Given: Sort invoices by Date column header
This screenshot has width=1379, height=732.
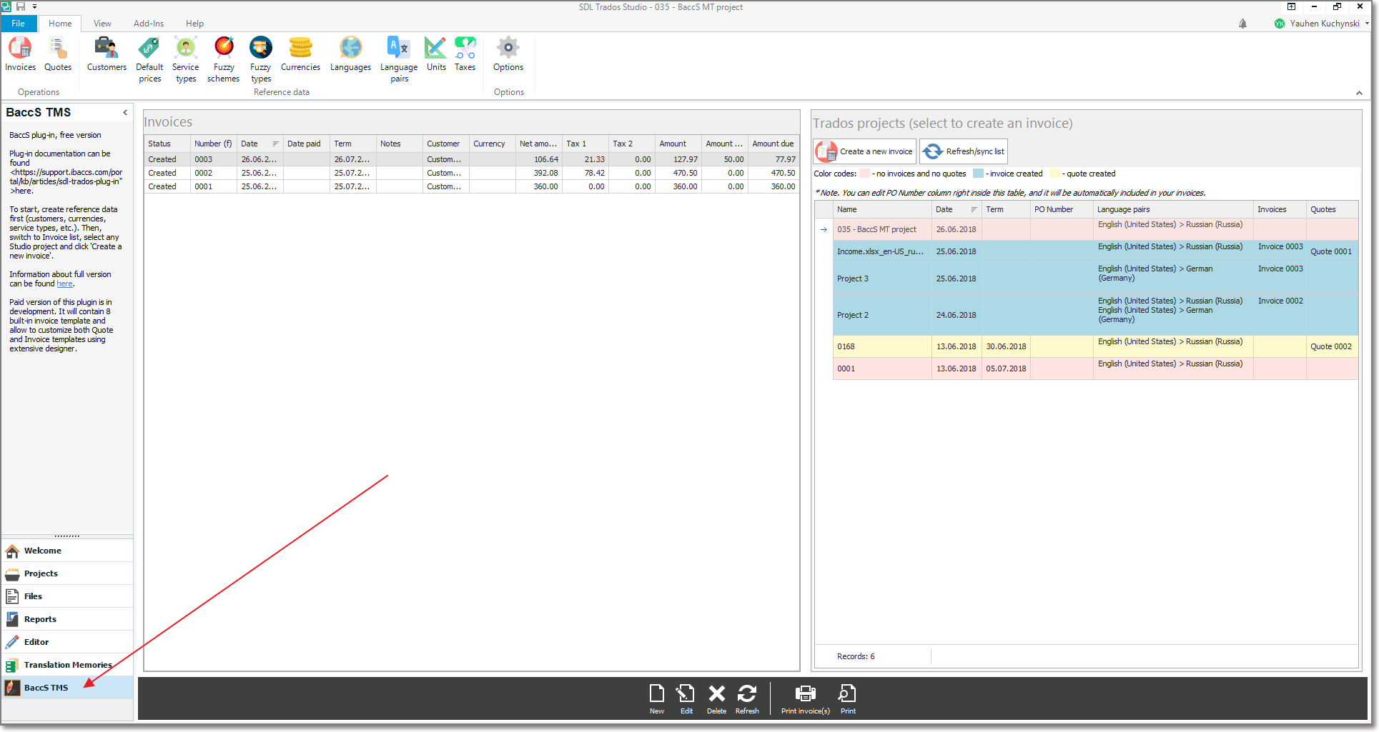Looking at the screenshot, I should [260, 144].
